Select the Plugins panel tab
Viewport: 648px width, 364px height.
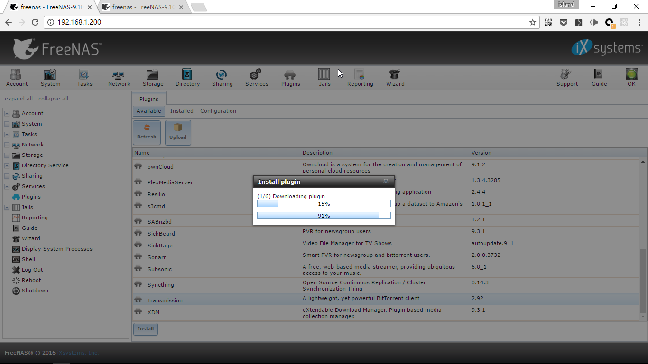[149, 99]
